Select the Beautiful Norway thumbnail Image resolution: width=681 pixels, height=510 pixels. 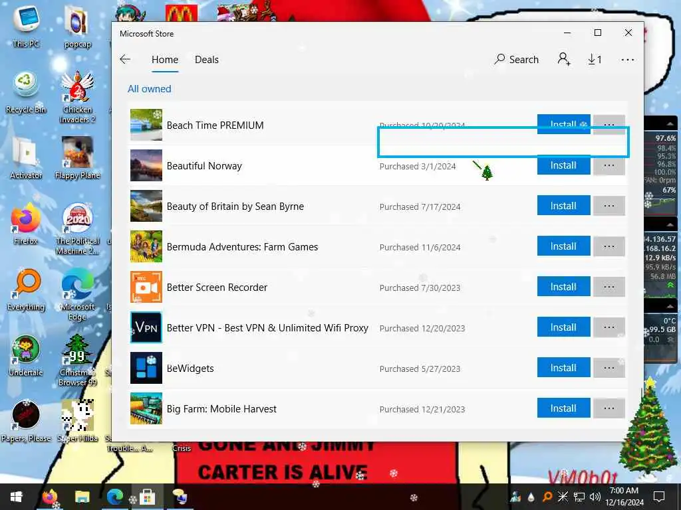coord(146,165)
